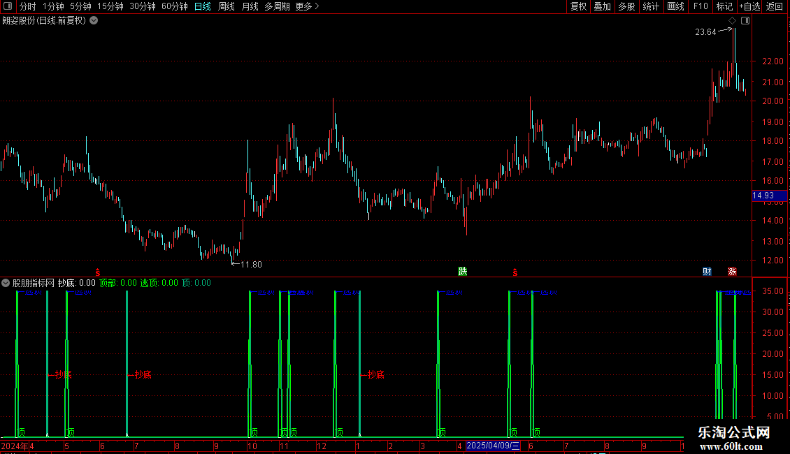Screen dimensions: 790x454
Task: Expand the 股朋指标网 indicator dropdown
Action: coord(6,283)
